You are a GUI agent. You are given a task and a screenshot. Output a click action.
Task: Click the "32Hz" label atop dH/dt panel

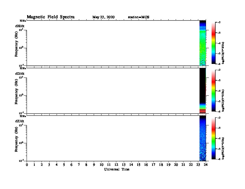click(23, 21)
